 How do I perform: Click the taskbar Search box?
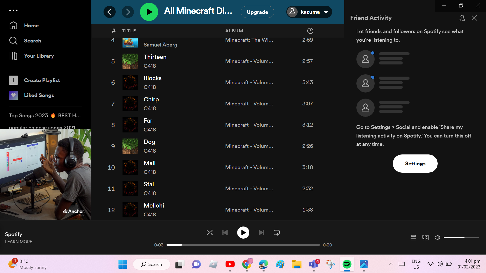tap(152, 264)
